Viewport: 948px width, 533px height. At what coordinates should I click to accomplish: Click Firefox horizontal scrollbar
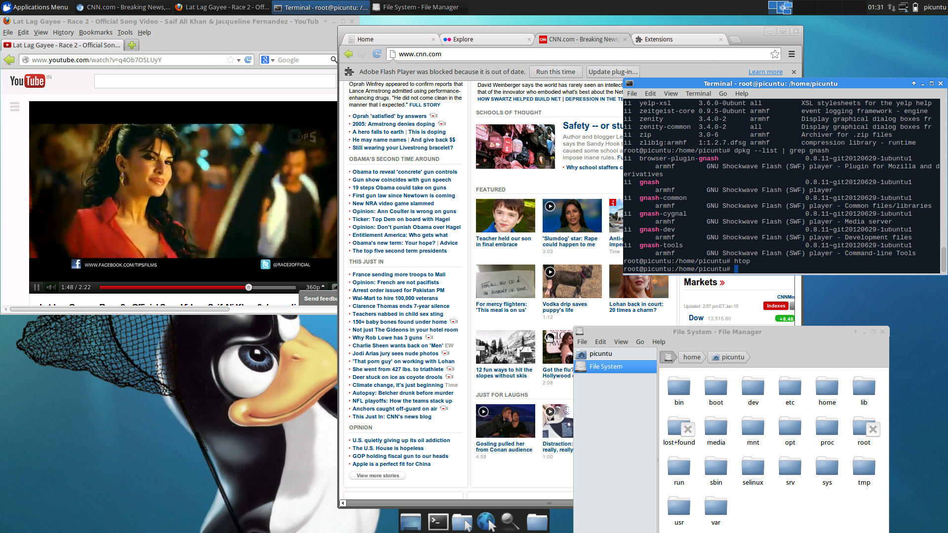[119, 309]
